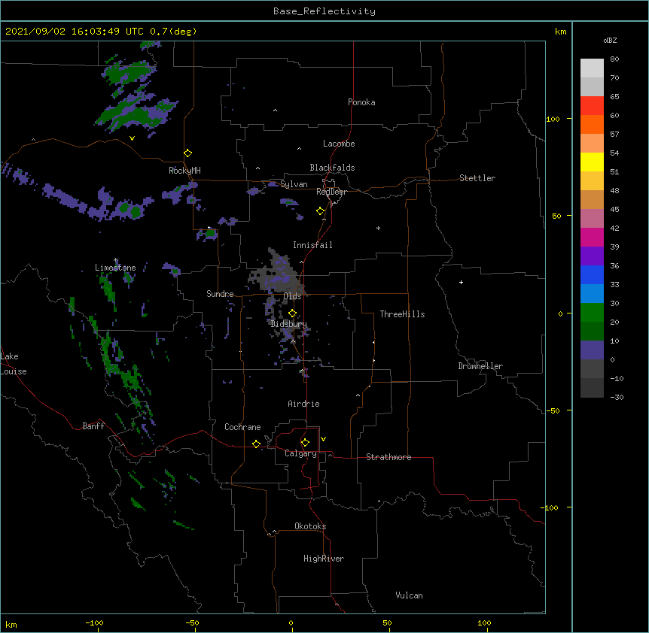This screenshot has width=649, height=633.
Task: Click the km unit label beside the timestamp bar
Action: tap(560, 32)
